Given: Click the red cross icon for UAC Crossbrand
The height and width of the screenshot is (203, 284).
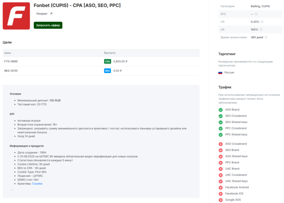Looking at the screenshot, I should pyautogui.click(x=220, y=175).
